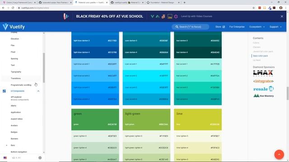The height and width of the screenshot is (162, 289).
Task: Click the For Enterprise link
Action: [x=237, y=27]
